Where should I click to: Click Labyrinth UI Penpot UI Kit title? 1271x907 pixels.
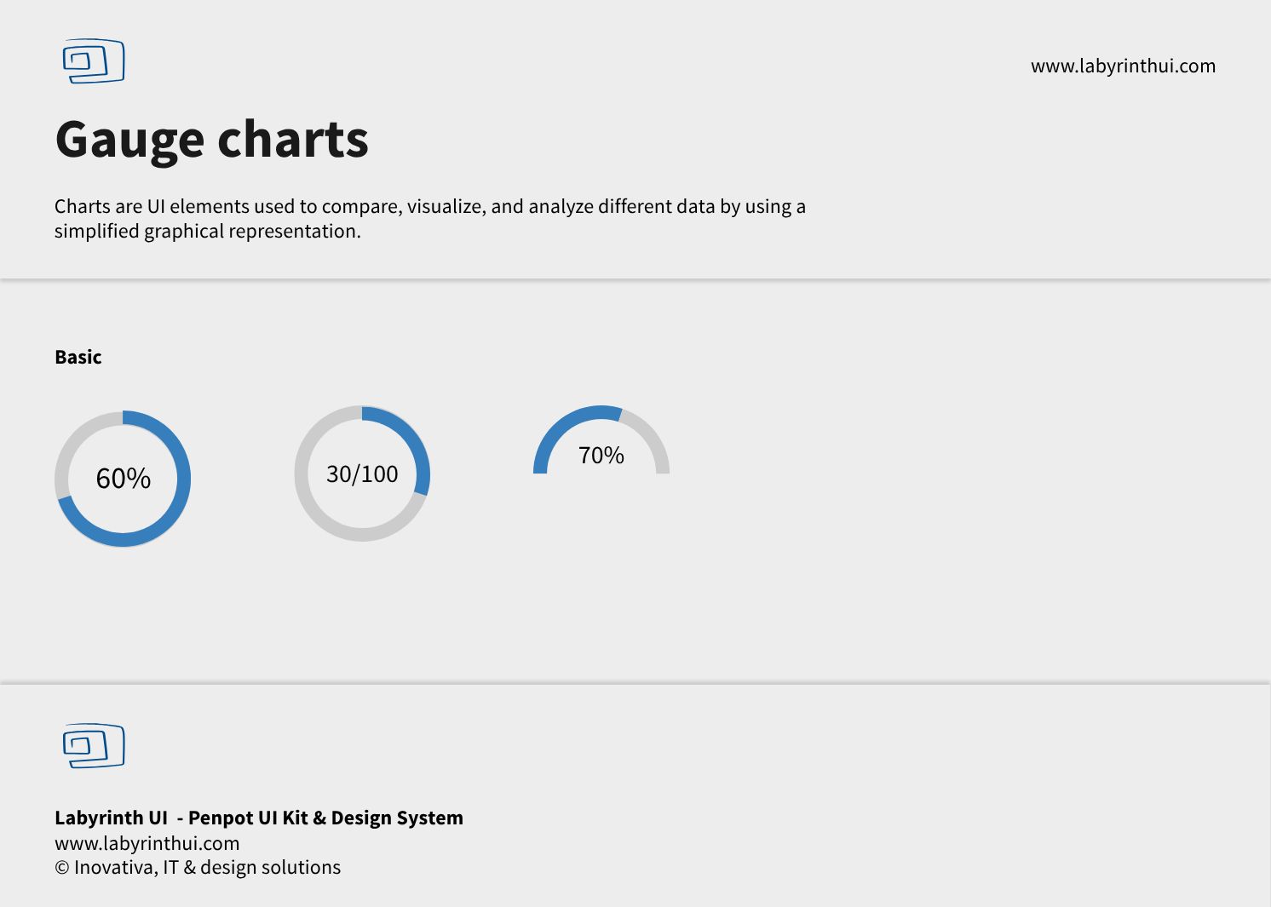pos(259,818)
